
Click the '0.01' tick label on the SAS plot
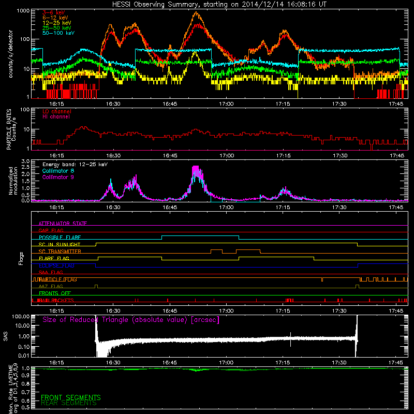(24, 356)
